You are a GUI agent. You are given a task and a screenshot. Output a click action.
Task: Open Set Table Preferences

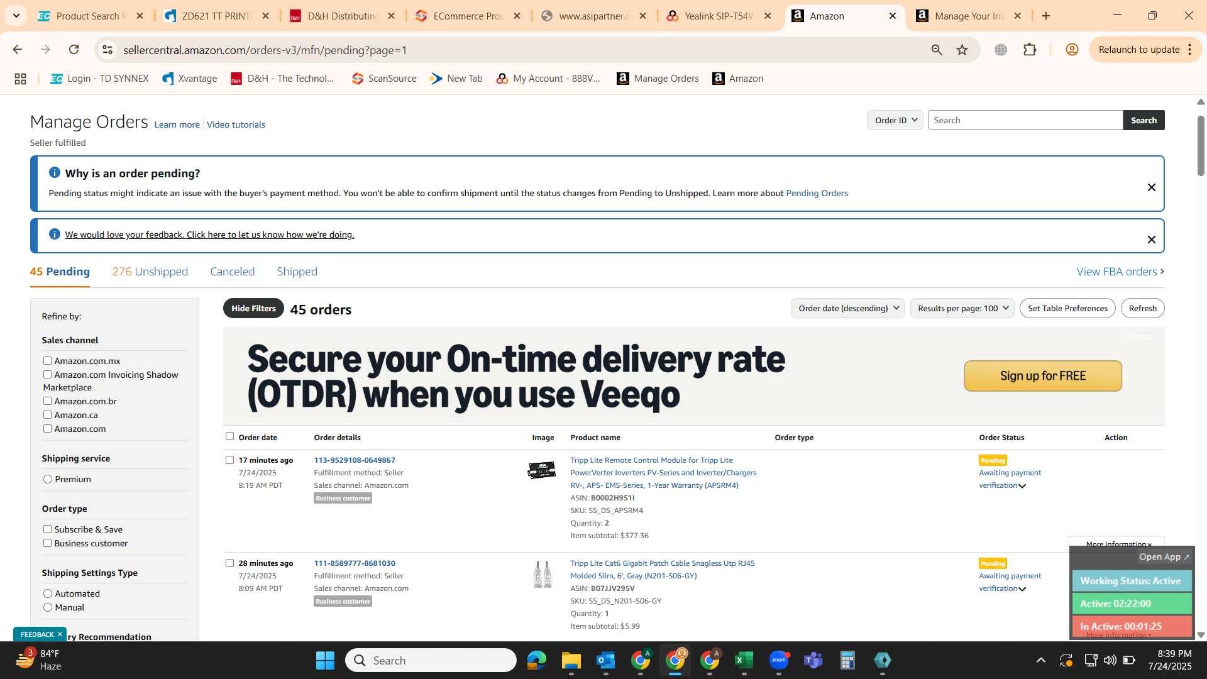1067,308
